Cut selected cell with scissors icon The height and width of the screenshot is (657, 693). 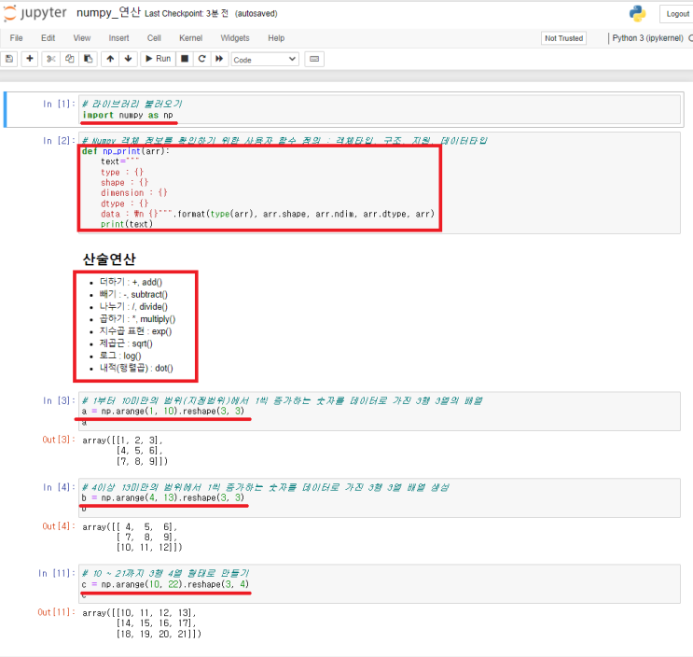52,59
